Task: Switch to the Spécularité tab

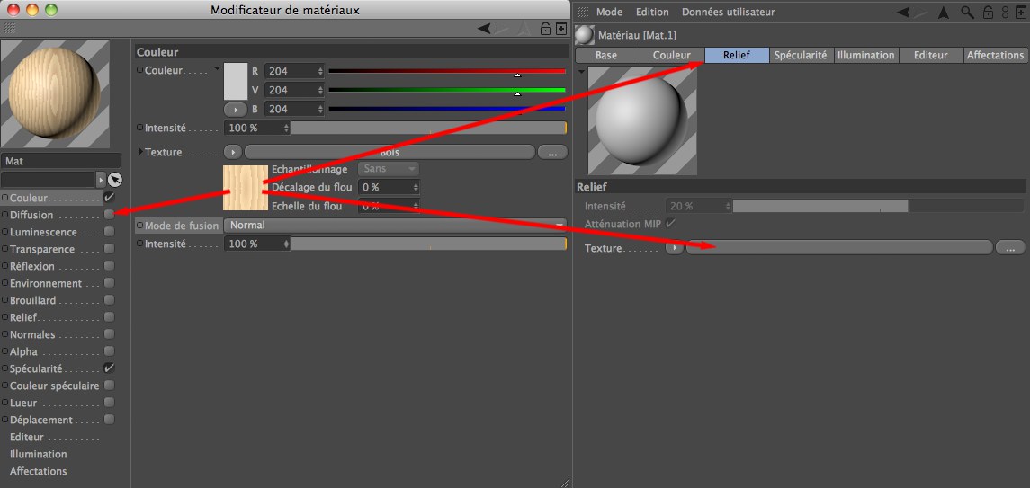Action: [x=801, y=56]
